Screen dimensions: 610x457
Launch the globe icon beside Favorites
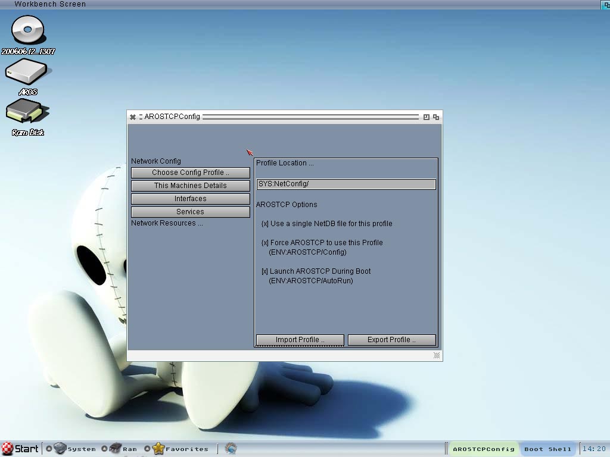(x=231, y=449)
